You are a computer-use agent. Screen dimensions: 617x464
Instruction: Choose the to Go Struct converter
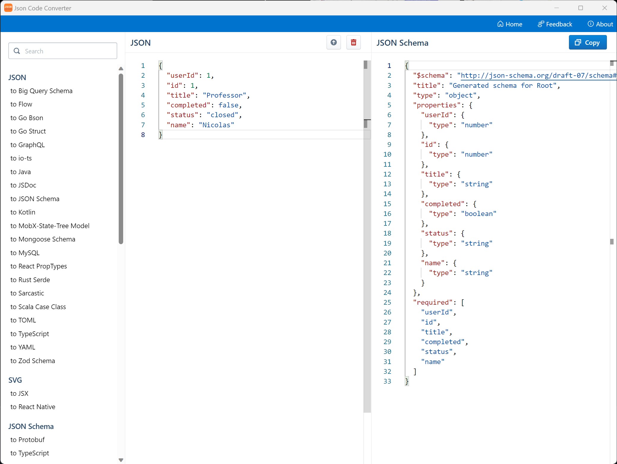(28, 131)
